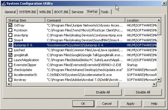Click the Google Talk googletalk.exe command
The image size is (168, 110).
[x=85, y=55]
